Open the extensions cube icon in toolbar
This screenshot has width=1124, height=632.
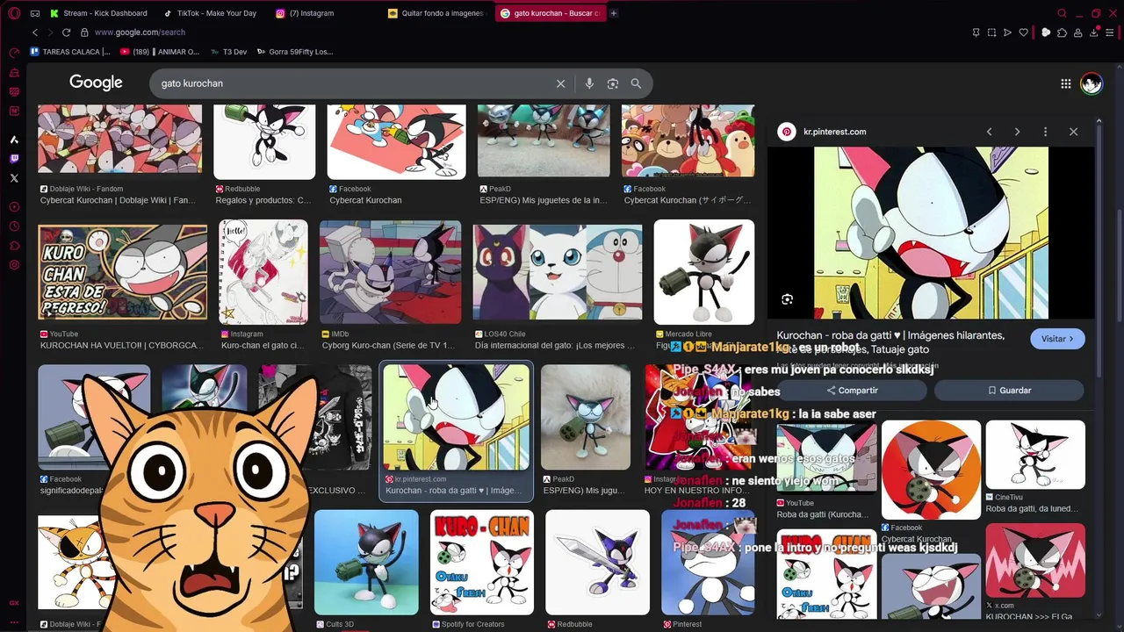[1062, 32]
